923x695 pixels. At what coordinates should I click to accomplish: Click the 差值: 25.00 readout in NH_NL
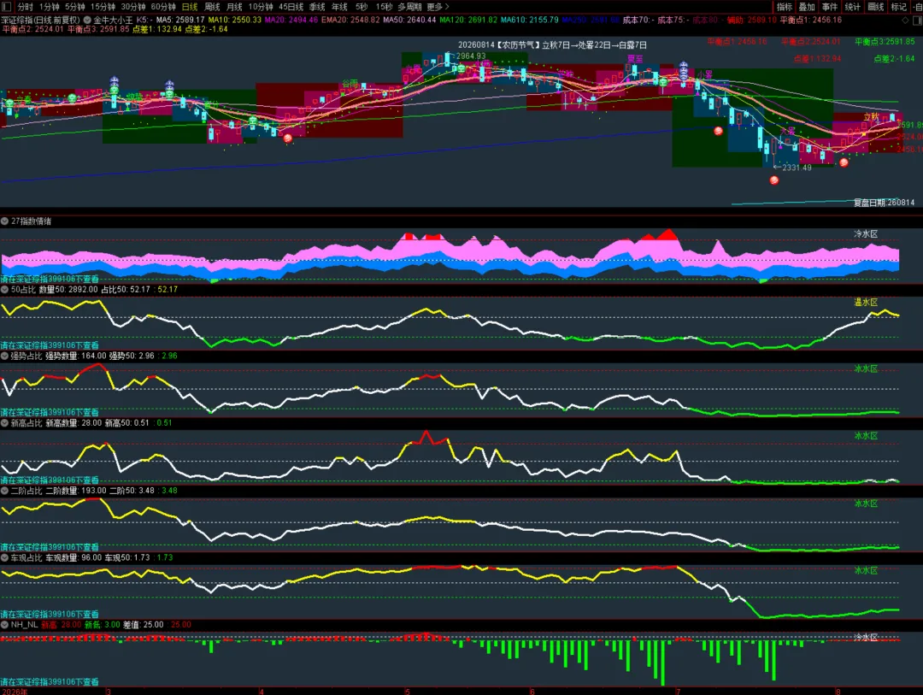click(144, 624)
